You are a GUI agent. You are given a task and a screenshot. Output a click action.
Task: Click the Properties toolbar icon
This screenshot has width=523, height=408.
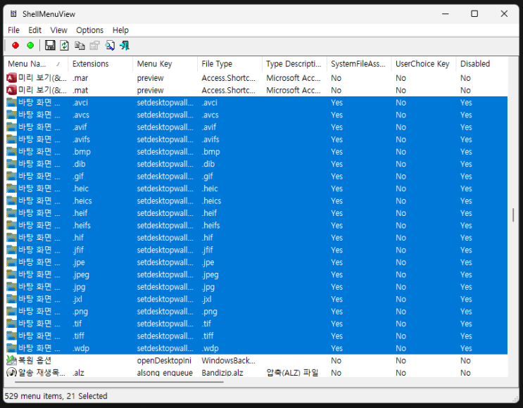click(95, 45)
